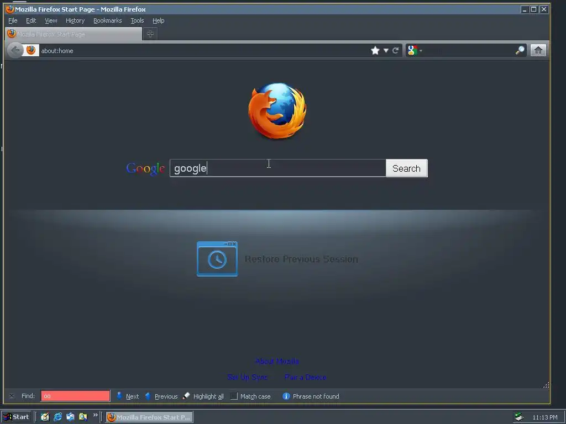
Task: Open the Windows Start button
Action: pos(16,417)
